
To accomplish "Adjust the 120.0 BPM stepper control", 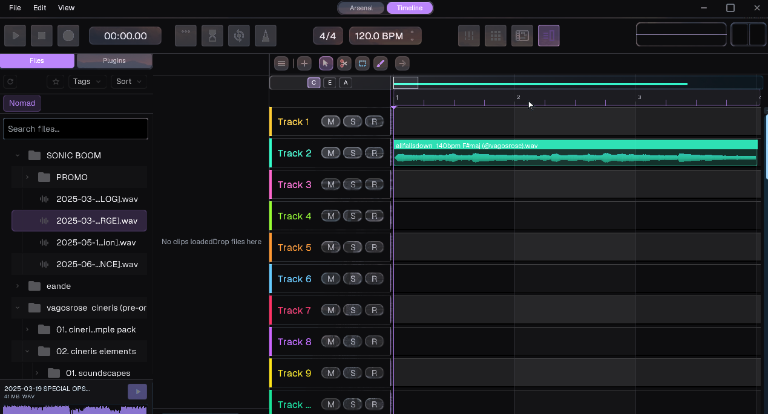I will [x=412, y=35].
